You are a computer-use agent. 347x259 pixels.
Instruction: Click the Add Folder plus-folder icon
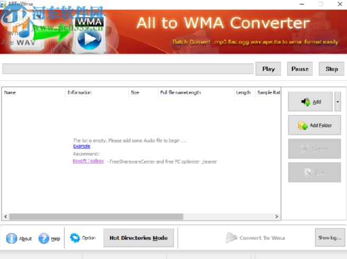click(x=303, y=125)
